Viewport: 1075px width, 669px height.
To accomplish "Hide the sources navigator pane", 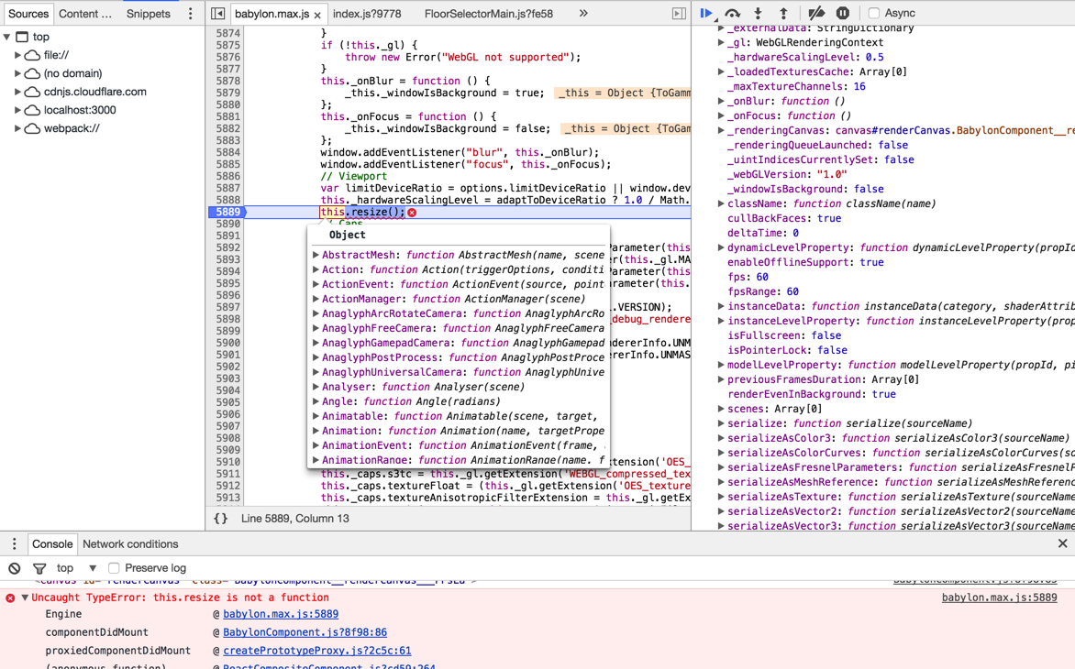I will [x=218, y=13].
